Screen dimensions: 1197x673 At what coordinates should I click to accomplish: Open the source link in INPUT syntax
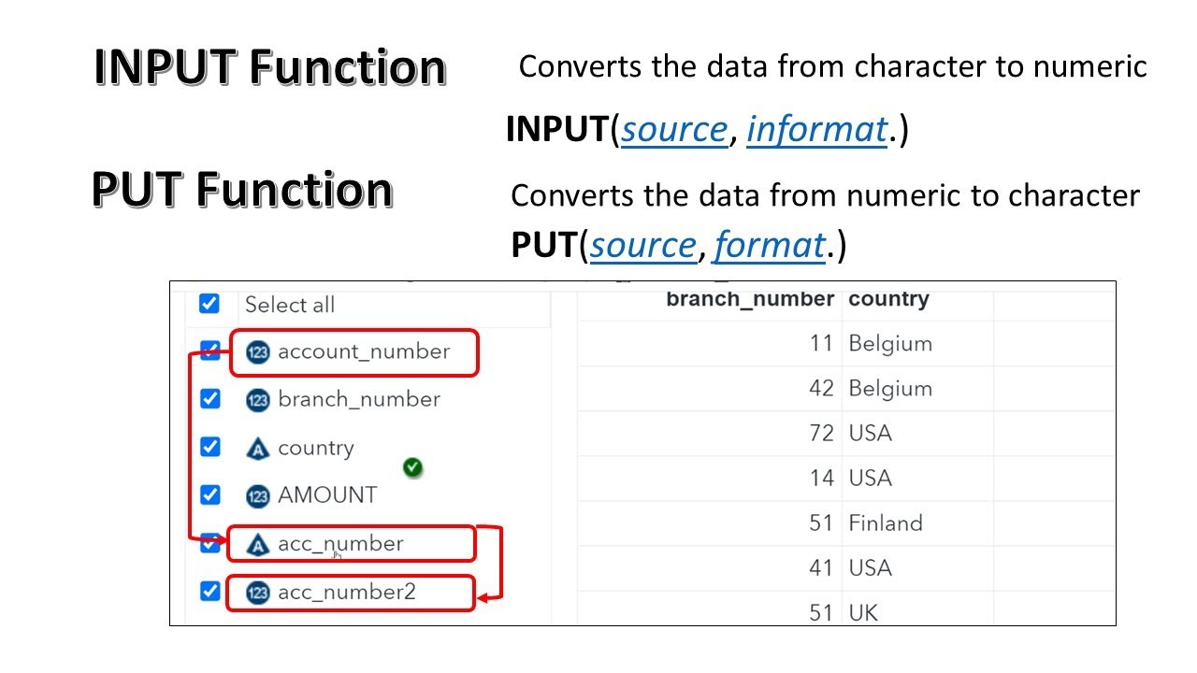click(674, 130)
